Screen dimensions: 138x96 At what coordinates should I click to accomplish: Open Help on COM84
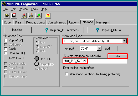point(108,30)
